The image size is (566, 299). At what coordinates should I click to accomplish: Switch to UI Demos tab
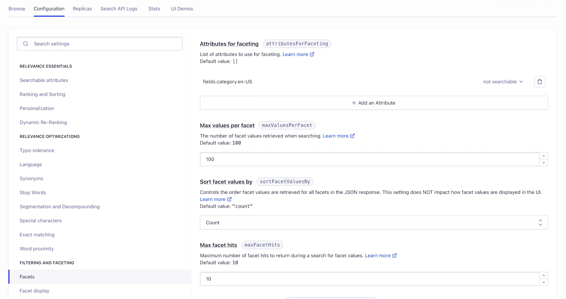click(182, 9)
